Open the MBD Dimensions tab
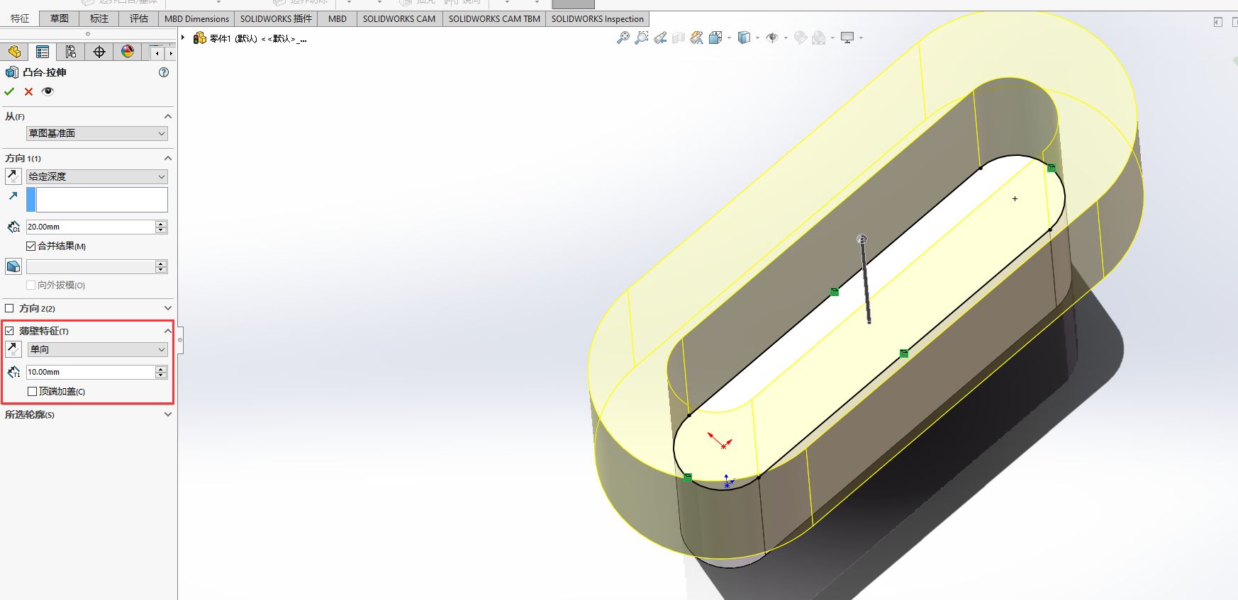 point(196,18)
